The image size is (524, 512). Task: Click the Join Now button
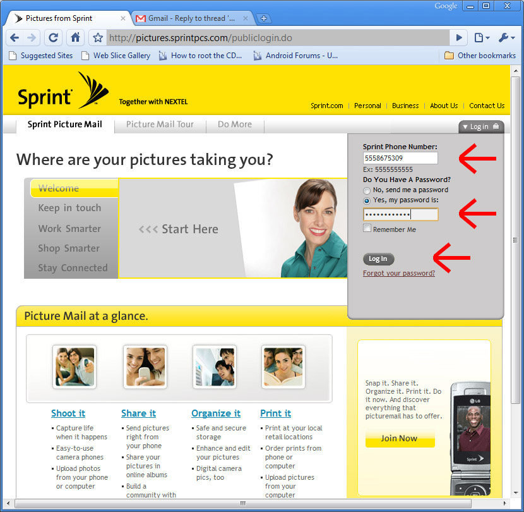[400, 439]
